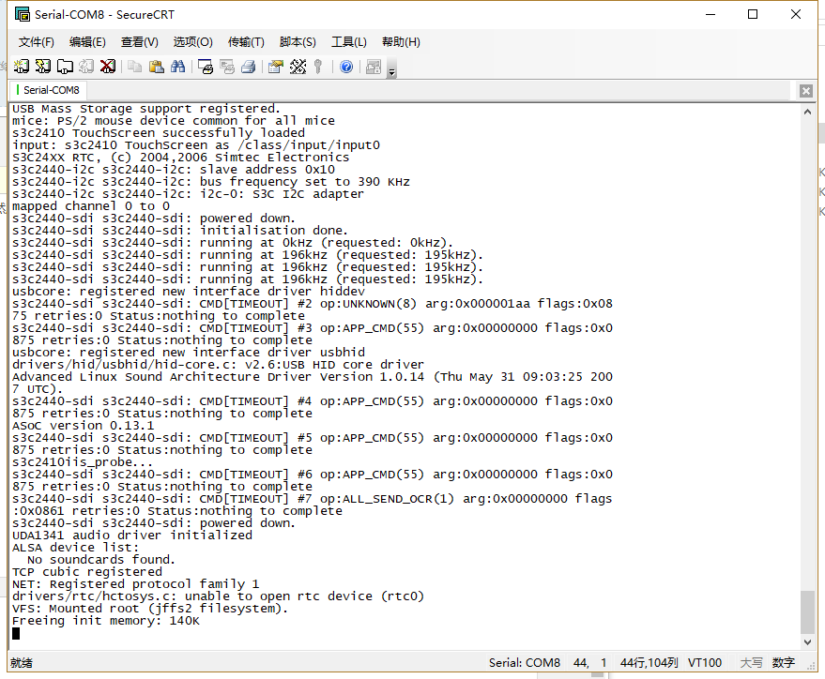Image resolution: width=825 pixels, height=679 pixels.
Task: Click the Public Key key icon
Action: click(x=318, y=67)
